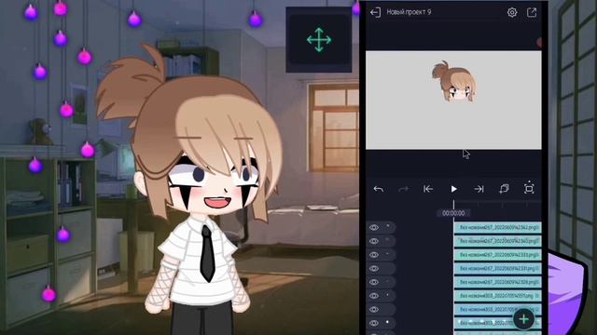Click the fit-to-screen frame icon

tap(529, 189)
